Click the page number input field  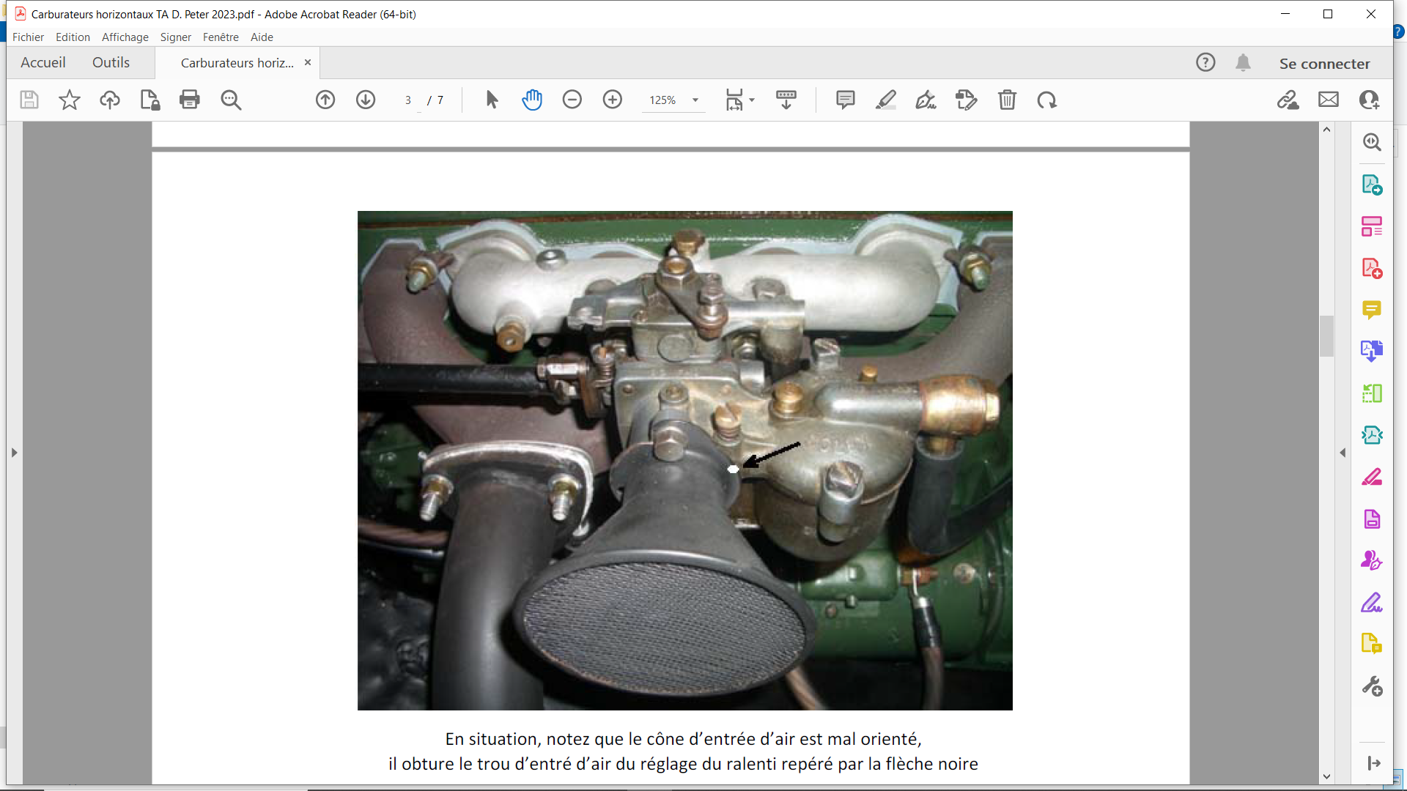[x=408, y=100]
